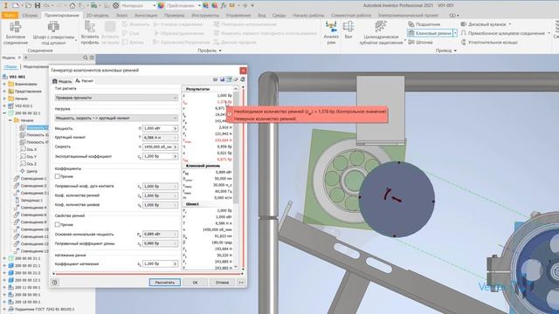Switch to the Сборка ribbon tab
This screenshot has width=559, height=314.
click(29, 16)
